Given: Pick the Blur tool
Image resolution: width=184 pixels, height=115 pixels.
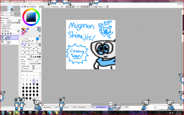Looking at the screenshot, I should [x=32, y=48].
